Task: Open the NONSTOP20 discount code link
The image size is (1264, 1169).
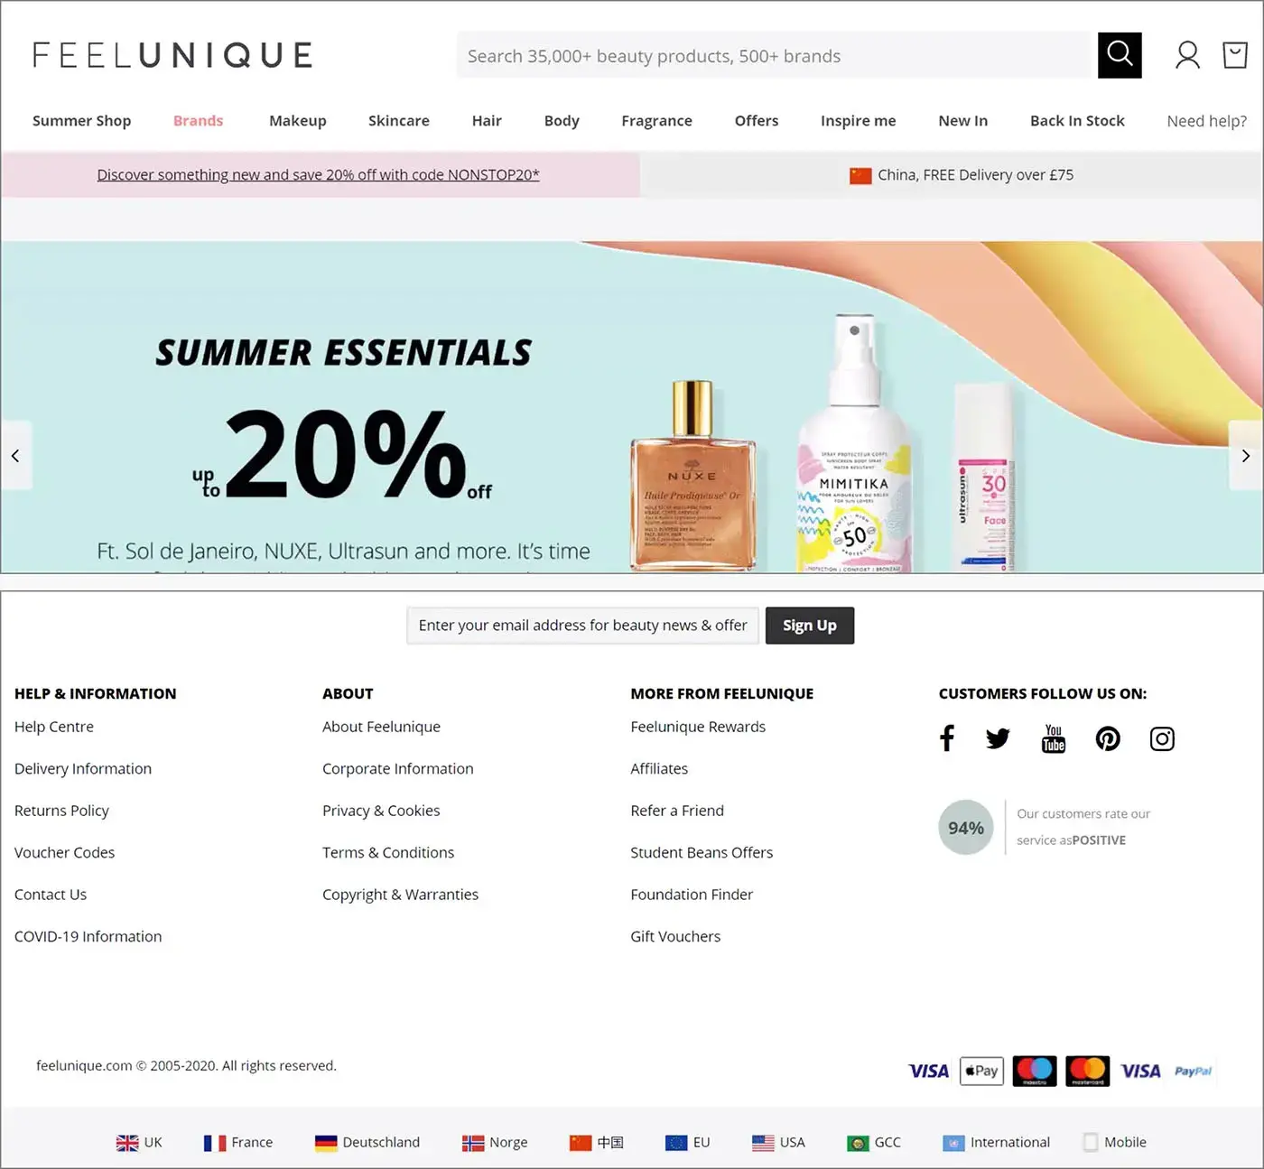Action: click(318, 175)
